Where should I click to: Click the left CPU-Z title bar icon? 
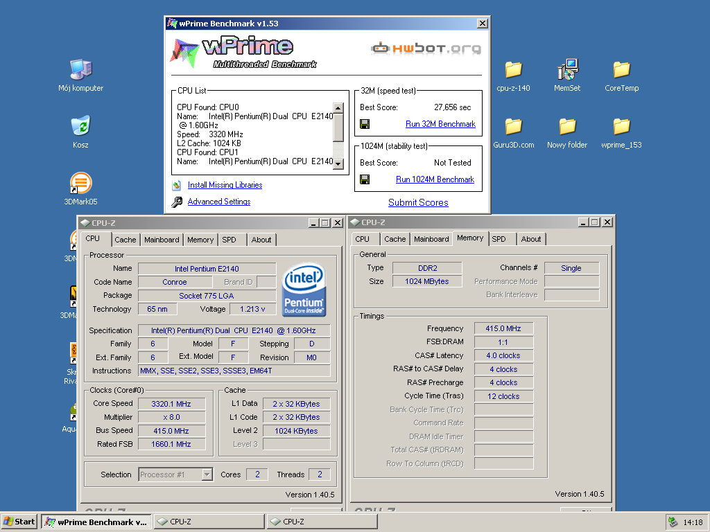pos(85,223)
